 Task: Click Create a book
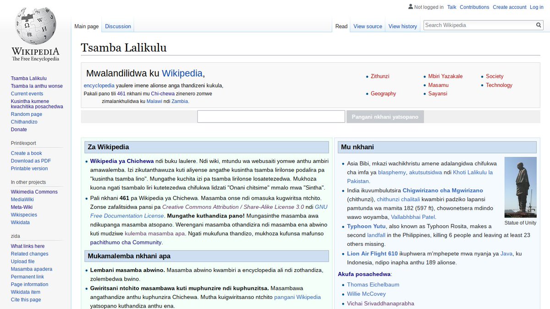(x=27, y=153)
